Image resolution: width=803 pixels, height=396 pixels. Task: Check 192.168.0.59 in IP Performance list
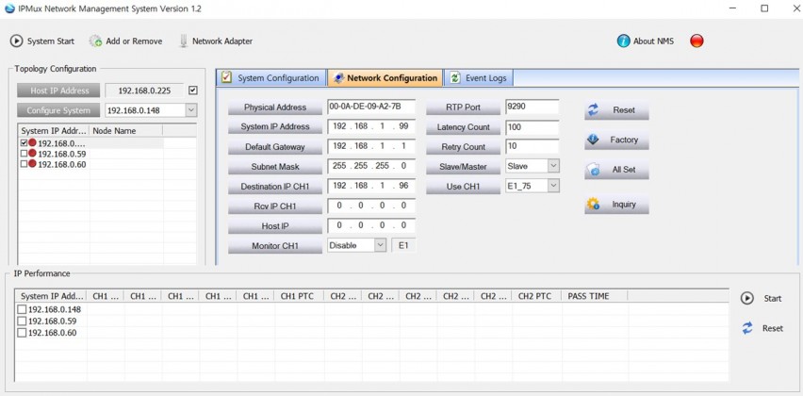(x=22, y=322)
